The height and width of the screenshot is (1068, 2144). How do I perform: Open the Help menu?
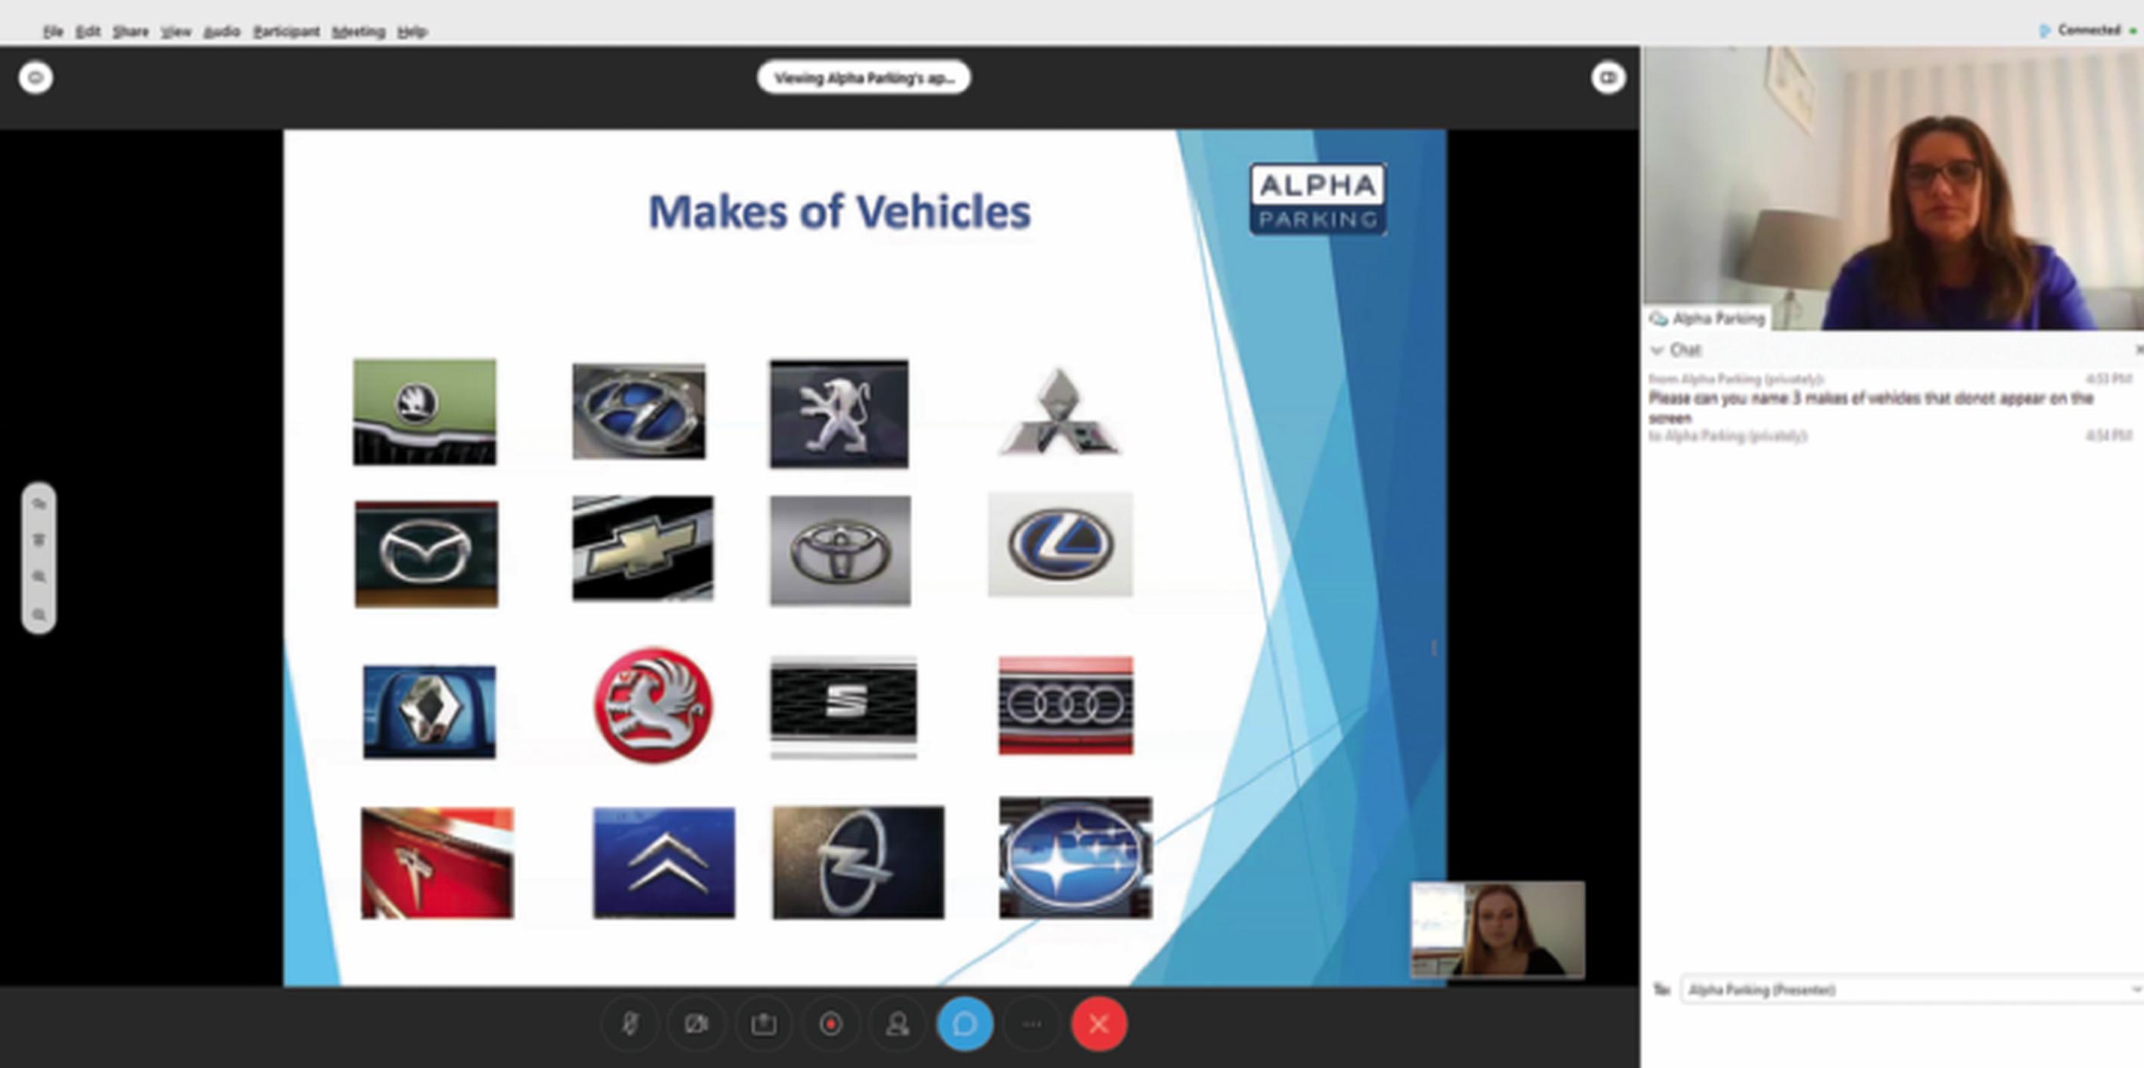click(412, 32)
